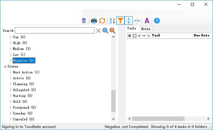Screen dimensions: 213x130
Task: Click the orange sync refresh icon
Action: pos(102,21)
